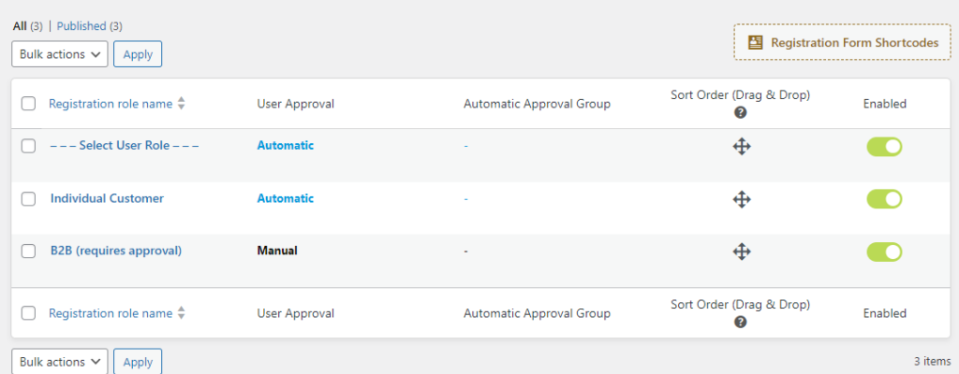Expand the bottom Bulk actions dropdown
Screen dimensions: 959x374
[x=60, y=362]
